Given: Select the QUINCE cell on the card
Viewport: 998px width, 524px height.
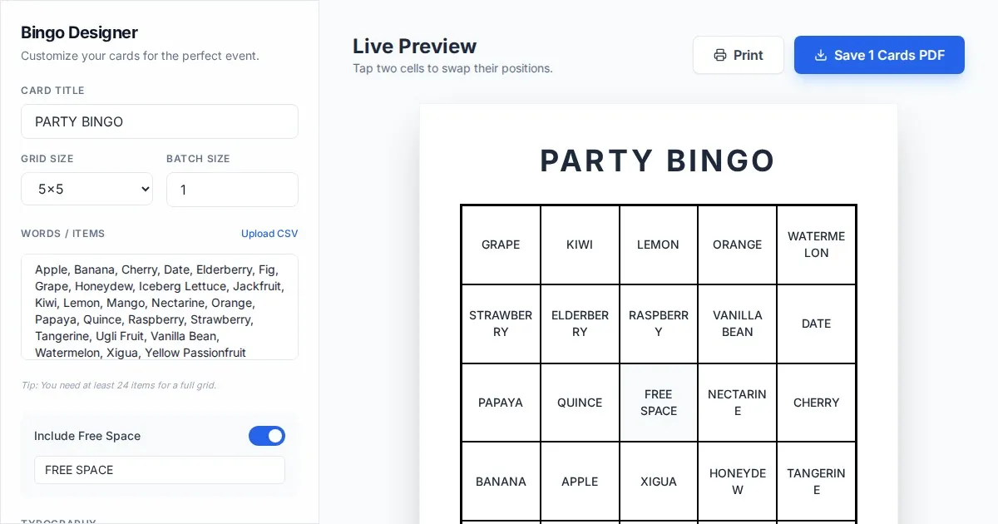Looking at the screenshot, I should (x=580, y=403).
